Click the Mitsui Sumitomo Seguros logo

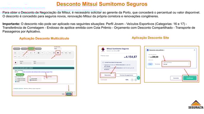tap(103, 49)
